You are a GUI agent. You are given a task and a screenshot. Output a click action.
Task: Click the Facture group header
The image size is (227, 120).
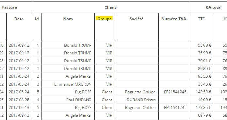click(9, 7)
